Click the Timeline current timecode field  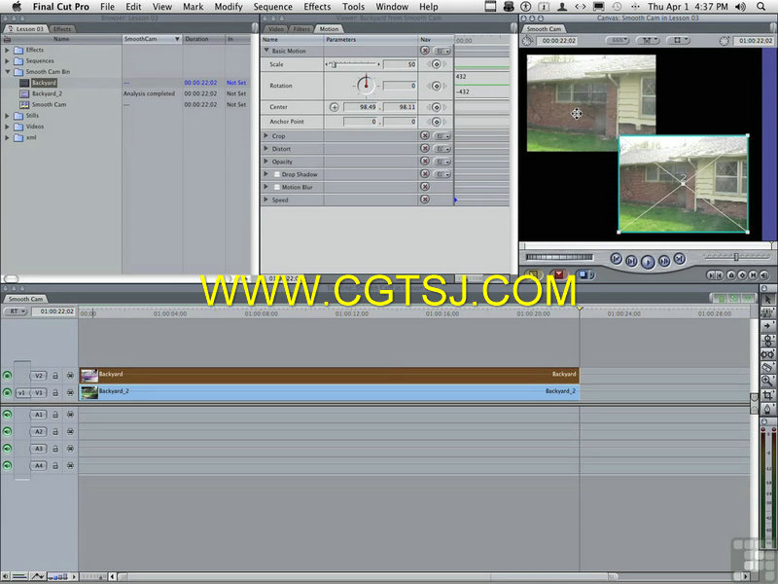53,311
